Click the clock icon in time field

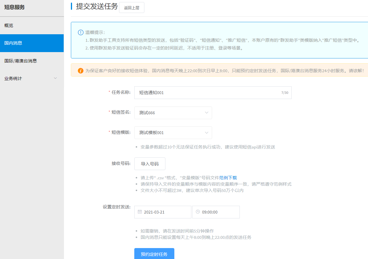(x=198, y=212)
